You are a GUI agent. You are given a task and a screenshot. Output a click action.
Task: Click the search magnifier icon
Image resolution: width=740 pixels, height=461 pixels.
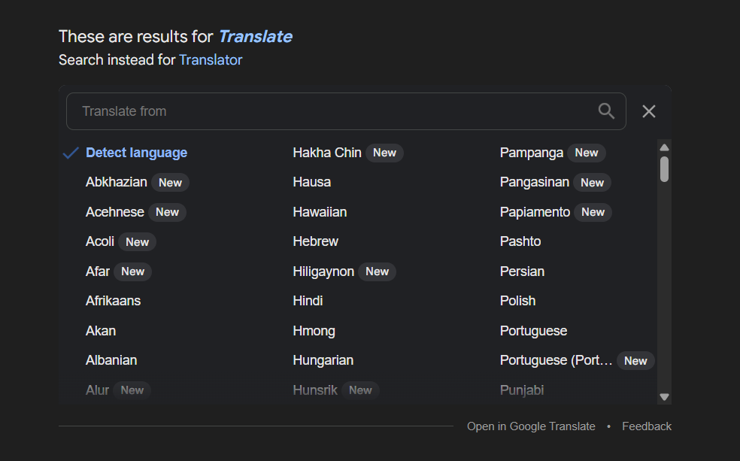606,111
